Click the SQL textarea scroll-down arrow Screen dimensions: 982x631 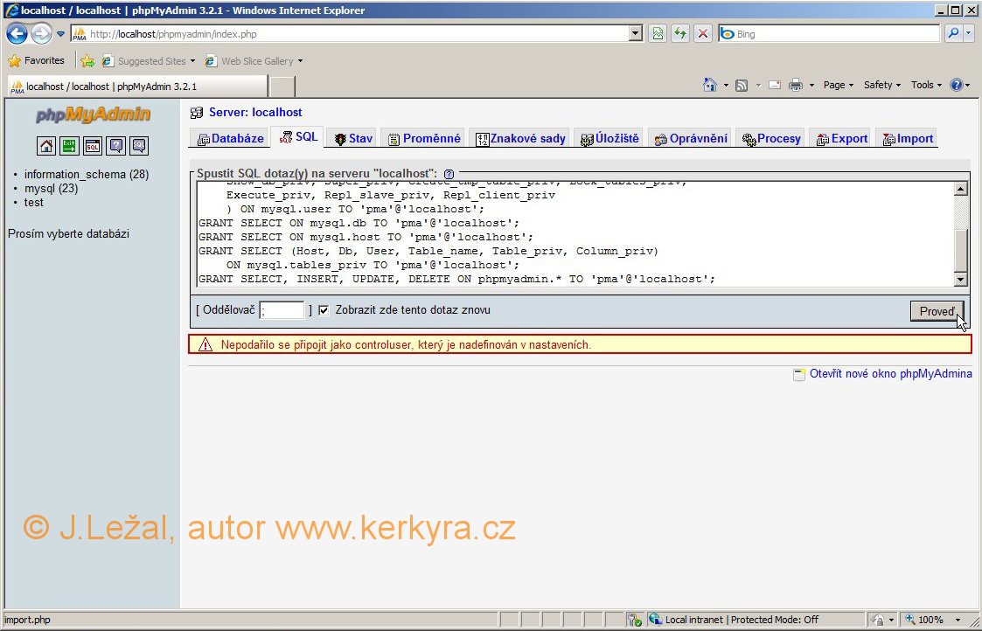pos(960,280)
